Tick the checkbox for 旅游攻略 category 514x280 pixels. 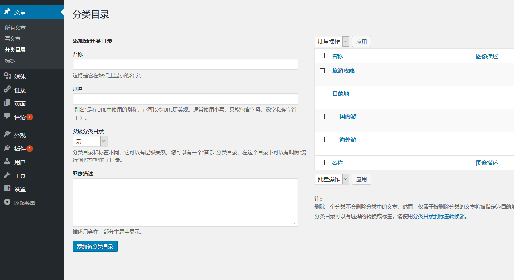[322, 71]
